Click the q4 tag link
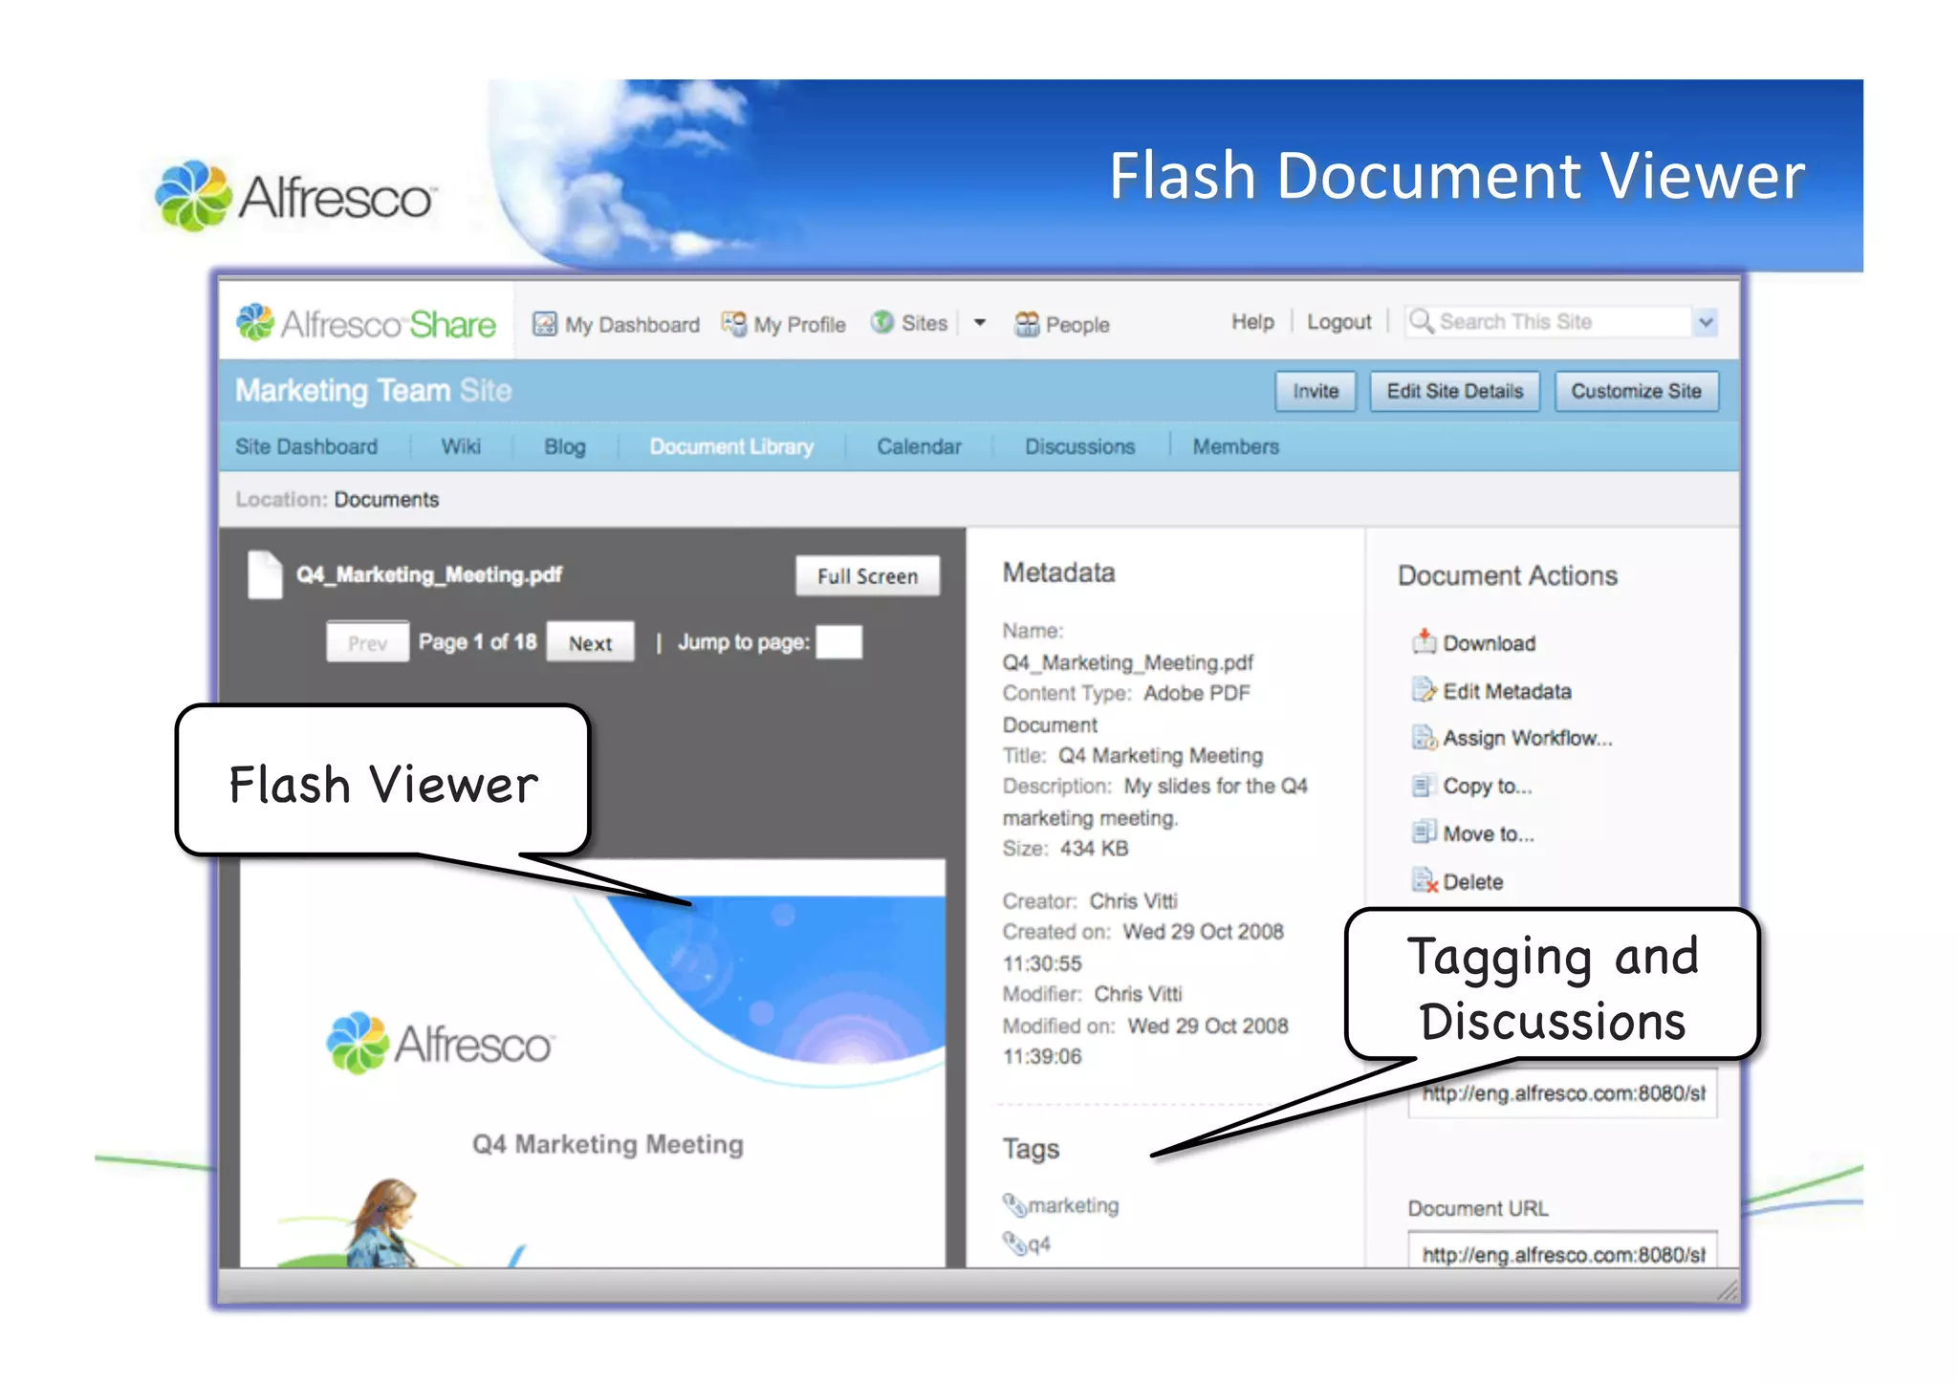This screenshot has height=1383, width=1958. click(x=1038, y=1243)
